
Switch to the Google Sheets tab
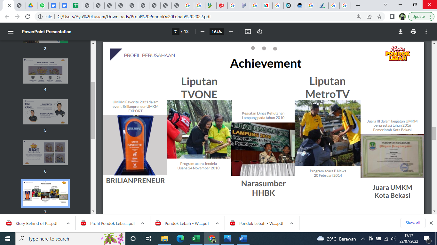(76, 5)
